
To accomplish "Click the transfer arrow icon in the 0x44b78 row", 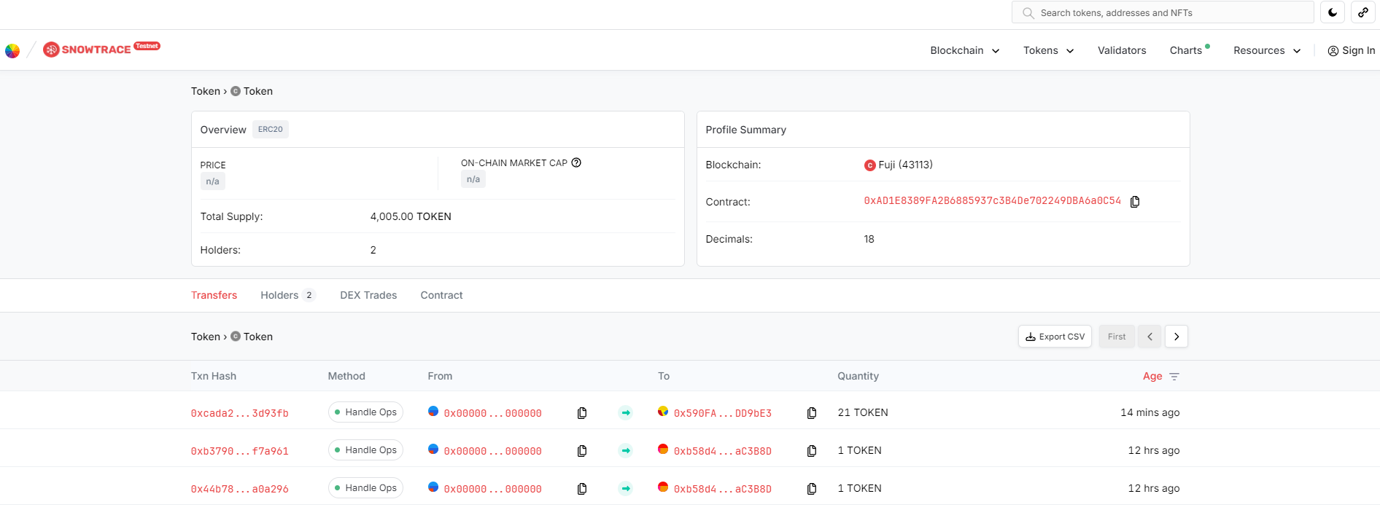I will (626, 489).
